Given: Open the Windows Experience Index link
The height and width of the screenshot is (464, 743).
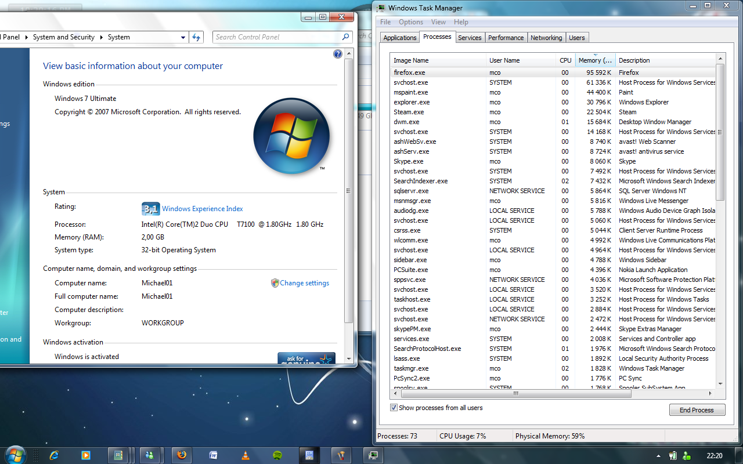Looking at the screenshot, I should (x=203, y=209).
